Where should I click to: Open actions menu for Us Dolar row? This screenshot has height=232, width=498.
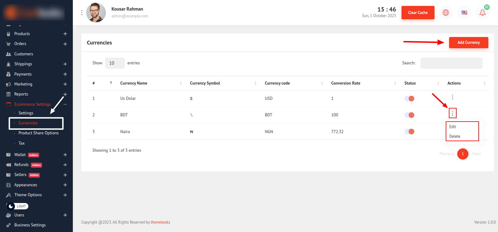[x=452, y=97]
